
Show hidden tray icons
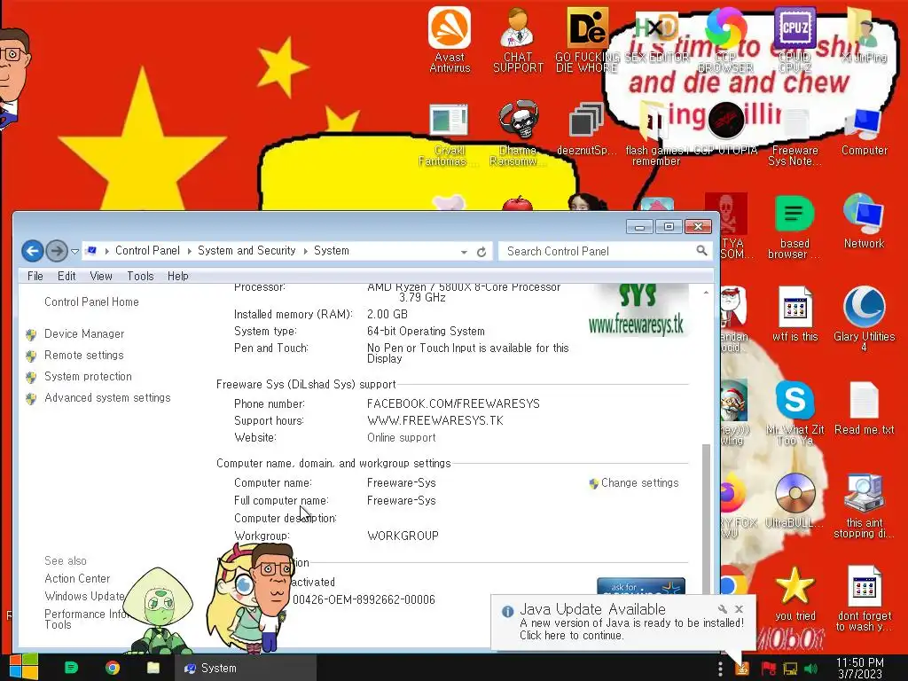[720, 669]
